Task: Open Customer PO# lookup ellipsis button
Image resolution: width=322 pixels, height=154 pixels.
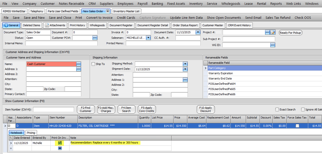Action: click(95, 38)
